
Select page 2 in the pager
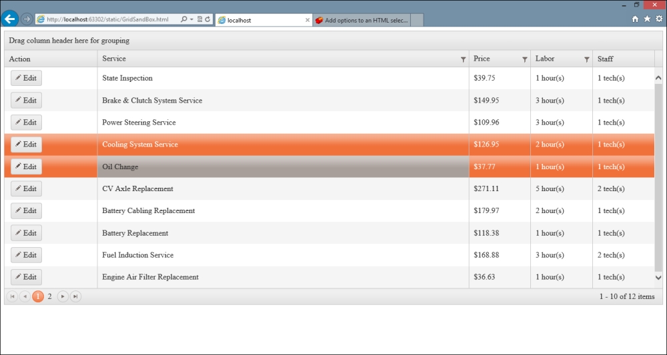(x=50, y=296)
